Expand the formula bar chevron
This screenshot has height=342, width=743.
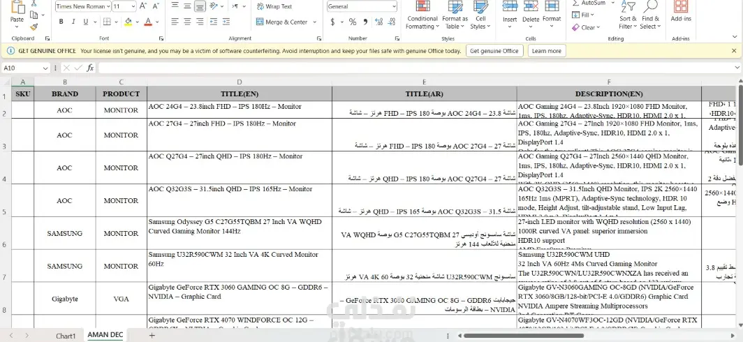tap(737, 68)
